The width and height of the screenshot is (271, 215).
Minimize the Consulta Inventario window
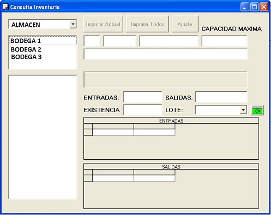tap(245, 7)
